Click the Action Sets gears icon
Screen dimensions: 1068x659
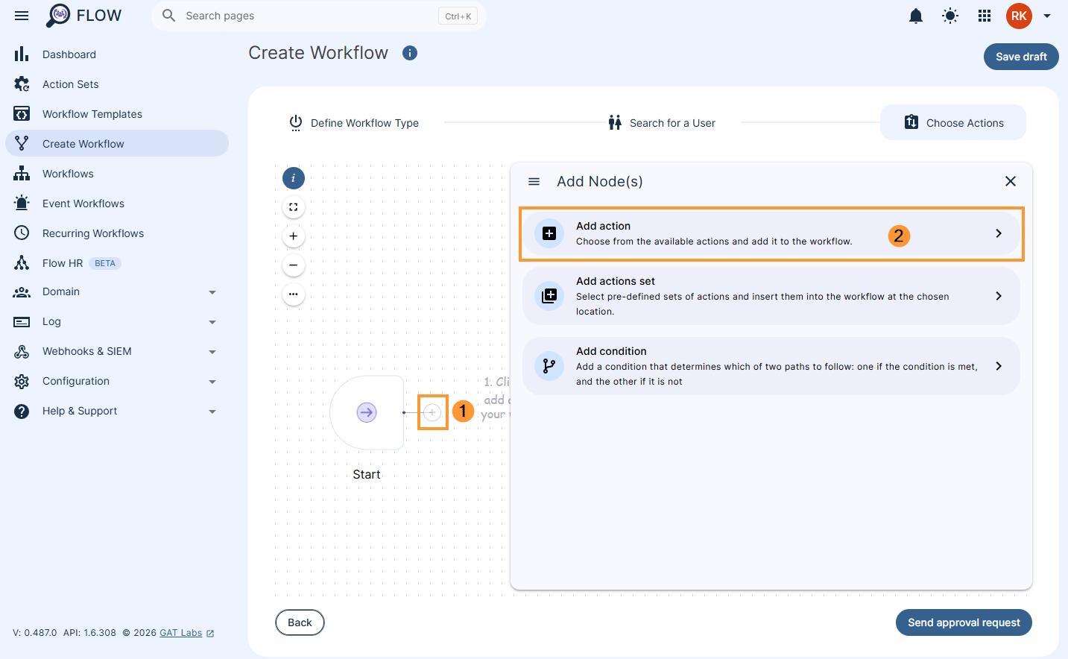click(22, 83)
